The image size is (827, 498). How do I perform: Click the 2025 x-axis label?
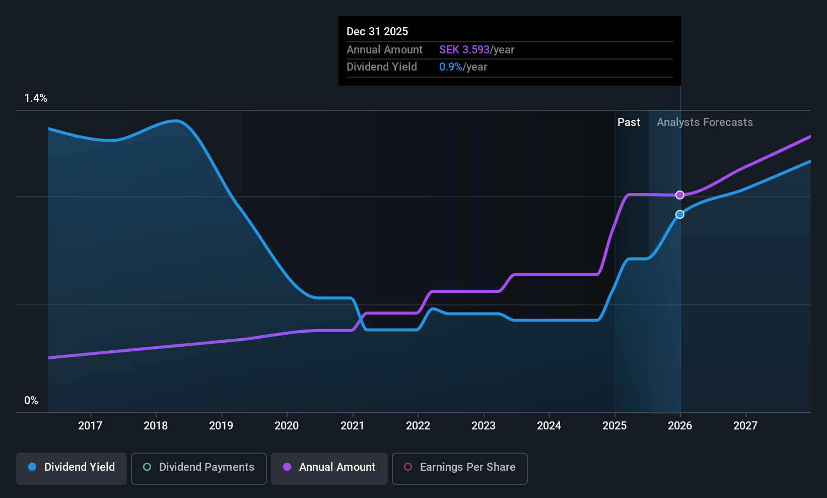point(614,426)
